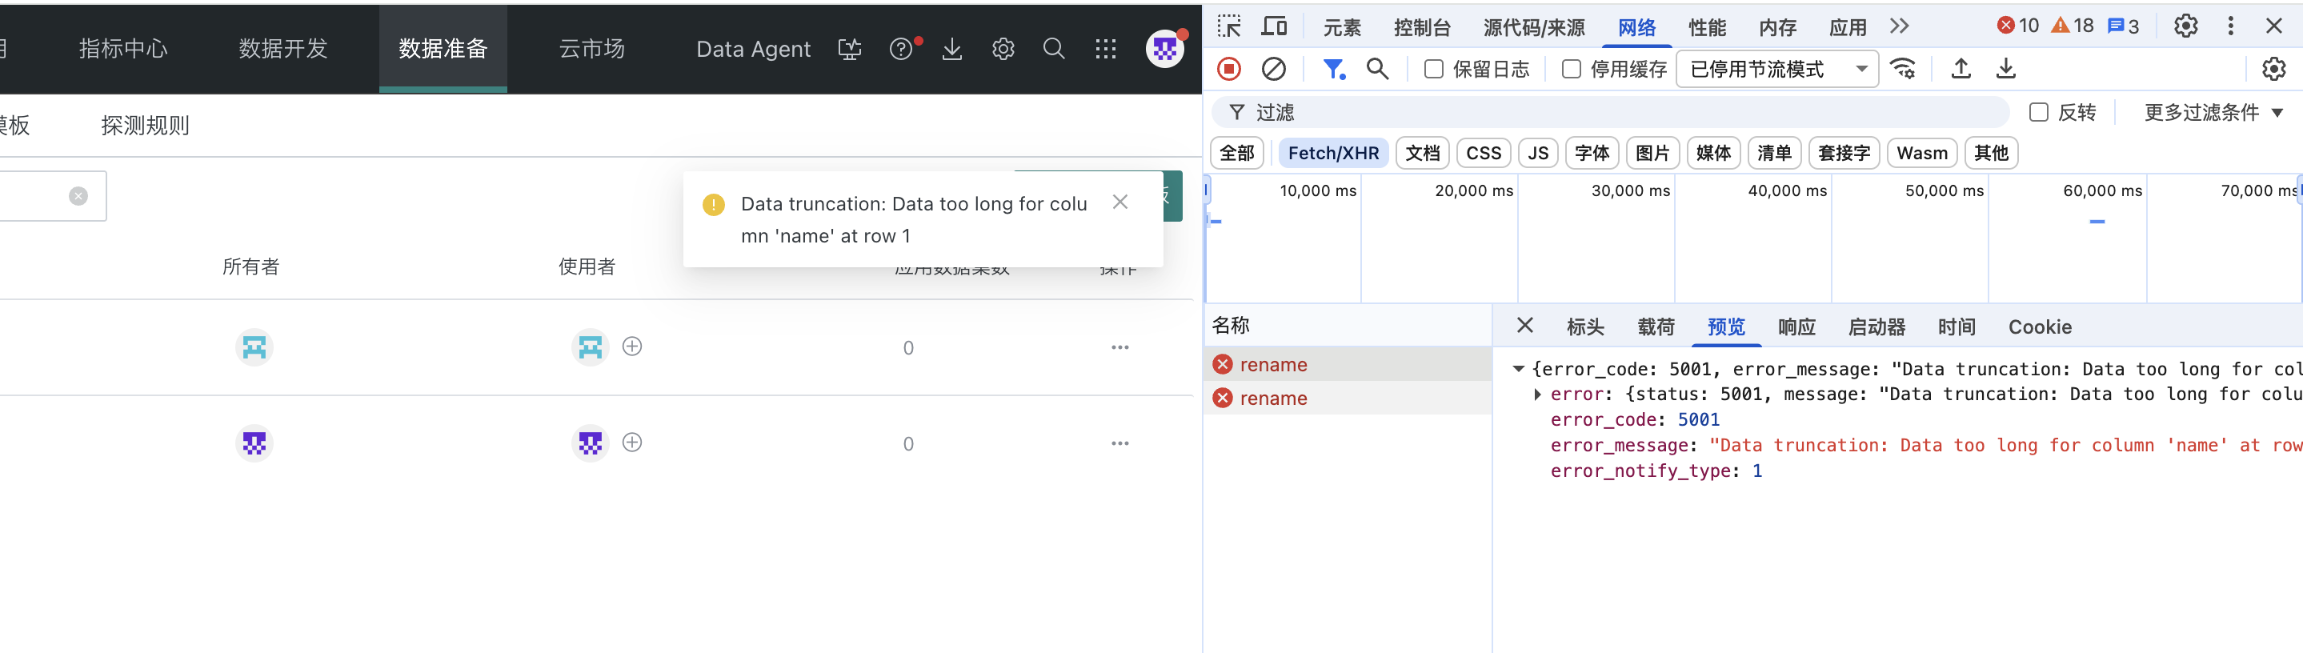Viewport: 2303px width, 653px height.
Task: Click the monitor icon beside Data Agent
Action: pos(849,49)
